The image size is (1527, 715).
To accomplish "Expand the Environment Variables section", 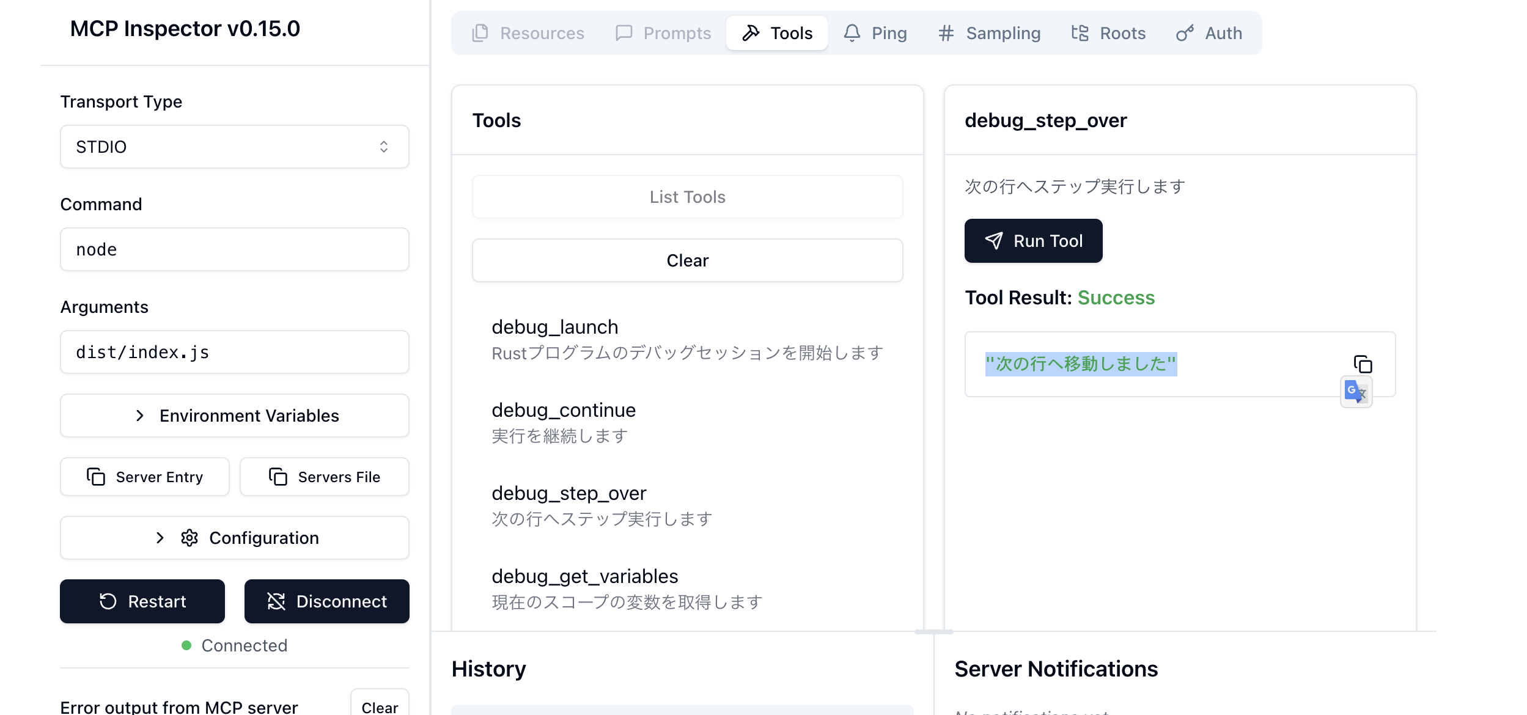I will [234, 416].
